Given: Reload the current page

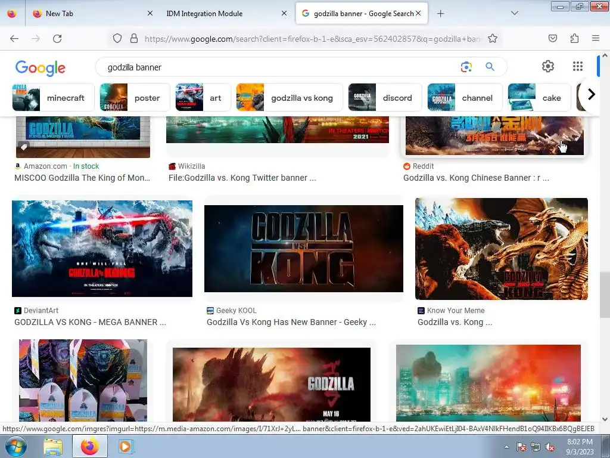Looking at the screenshot, I should click(x=57, y=39).
